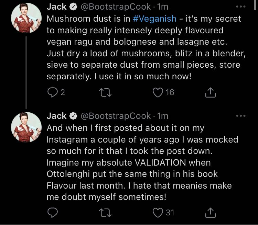This screenshot has height=225, width=258.
Task: Retweet the mushroom dust tweet
Action: (105, 92)
